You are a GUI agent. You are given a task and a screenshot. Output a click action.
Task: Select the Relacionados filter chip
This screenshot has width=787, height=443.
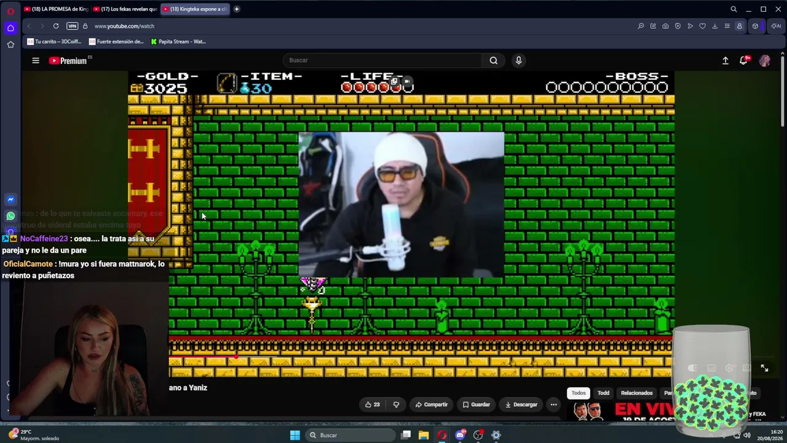636,393
